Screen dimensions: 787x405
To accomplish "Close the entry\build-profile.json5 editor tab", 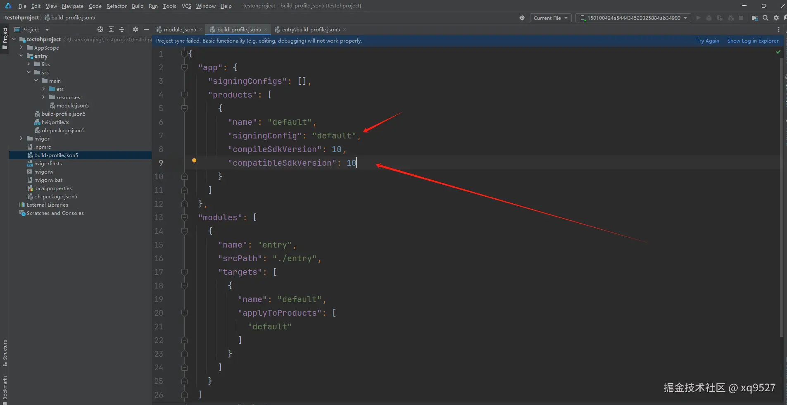I will (345, 29).
